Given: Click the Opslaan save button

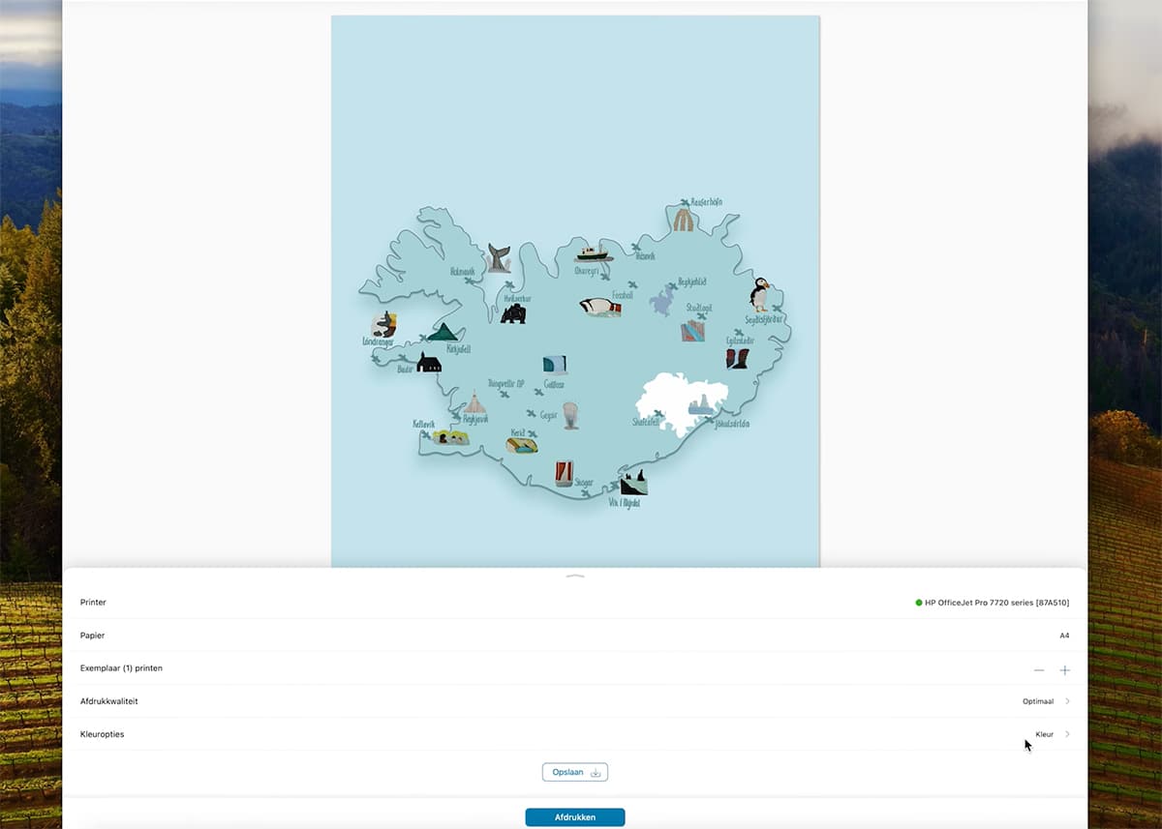Looking at the screenshot, I should 575,772.
